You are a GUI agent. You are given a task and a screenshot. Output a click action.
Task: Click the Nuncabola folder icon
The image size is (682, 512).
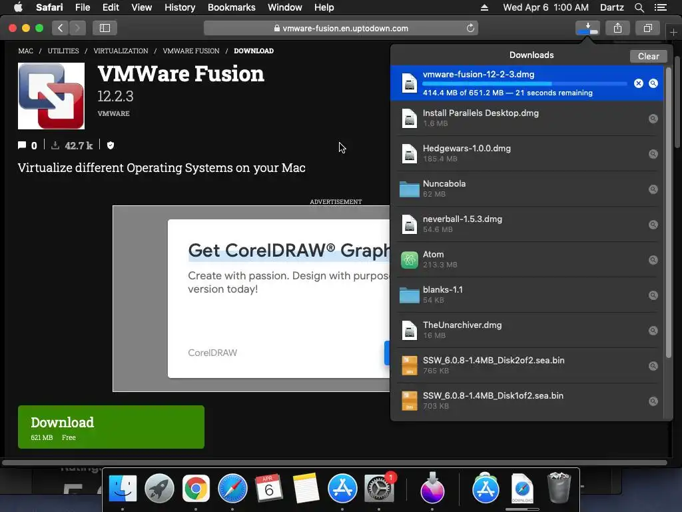tap(410, 189)
